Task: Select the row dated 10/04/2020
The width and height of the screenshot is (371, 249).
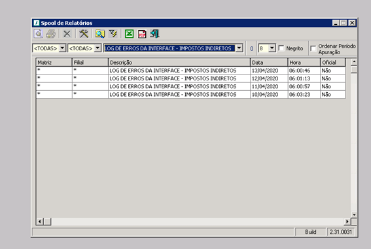Action: coord(190,95)
